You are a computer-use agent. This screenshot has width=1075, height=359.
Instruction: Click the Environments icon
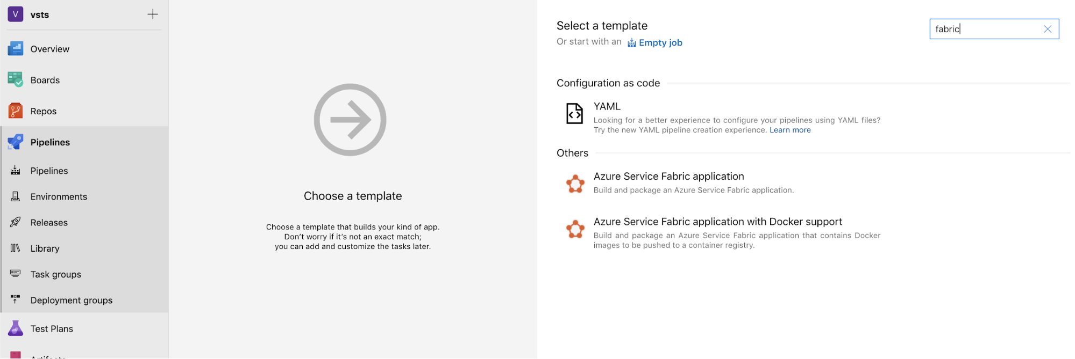click(x=15, y=196)
